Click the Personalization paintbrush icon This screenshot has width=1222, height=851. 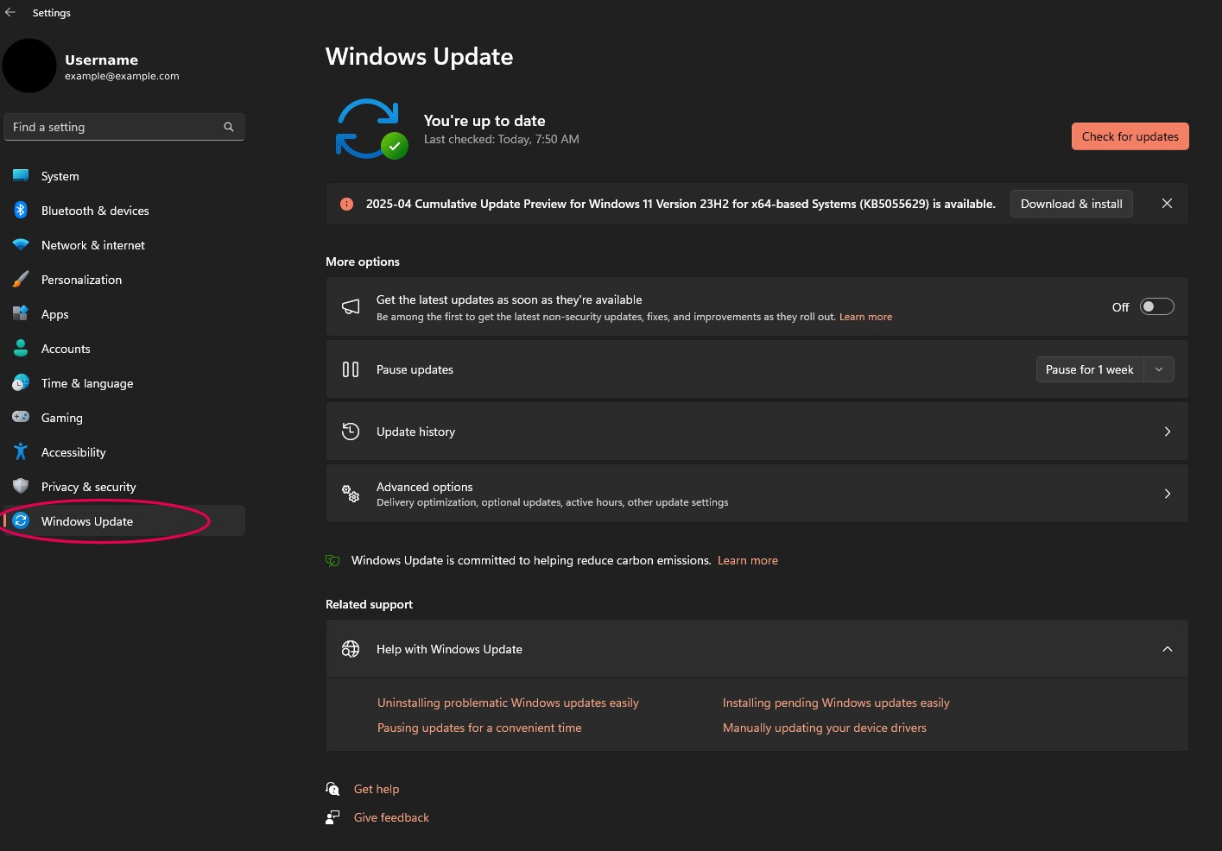pos(21,280)
